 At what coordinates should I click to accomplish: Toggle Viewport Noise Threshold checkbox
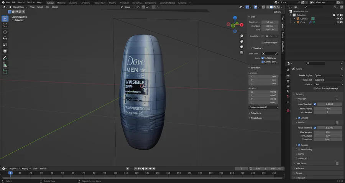pyautogui.click(x=315, y=104)
